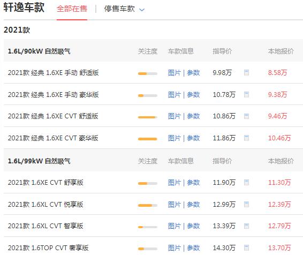Image resolution: width=303 pixels, height=255 pixels.
Task: Open model 2021款 经典 1.6XE CVT 豪华版
Action: click(53, 138)
